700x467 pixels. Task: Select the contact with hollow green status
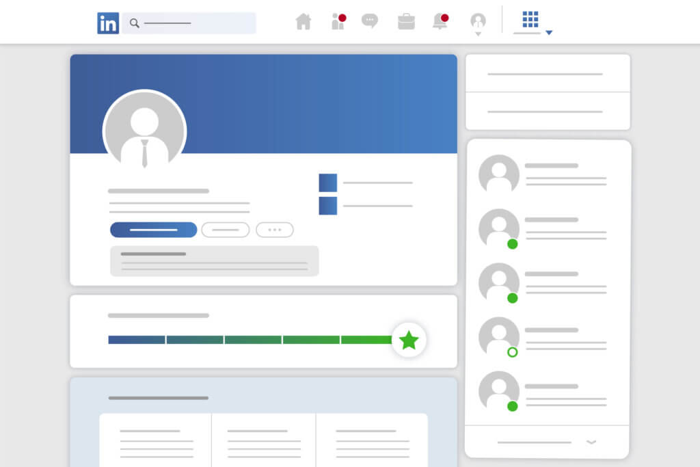(498, 336)
